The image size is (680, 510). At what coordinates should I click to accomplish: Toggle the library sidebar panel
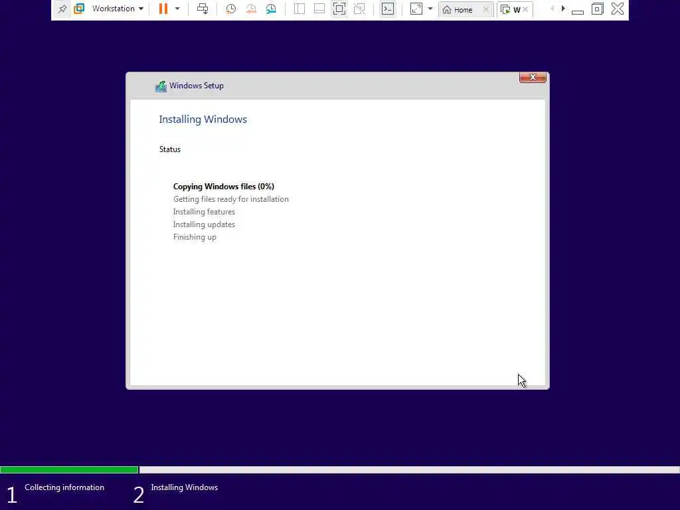(x=299, y=9)
